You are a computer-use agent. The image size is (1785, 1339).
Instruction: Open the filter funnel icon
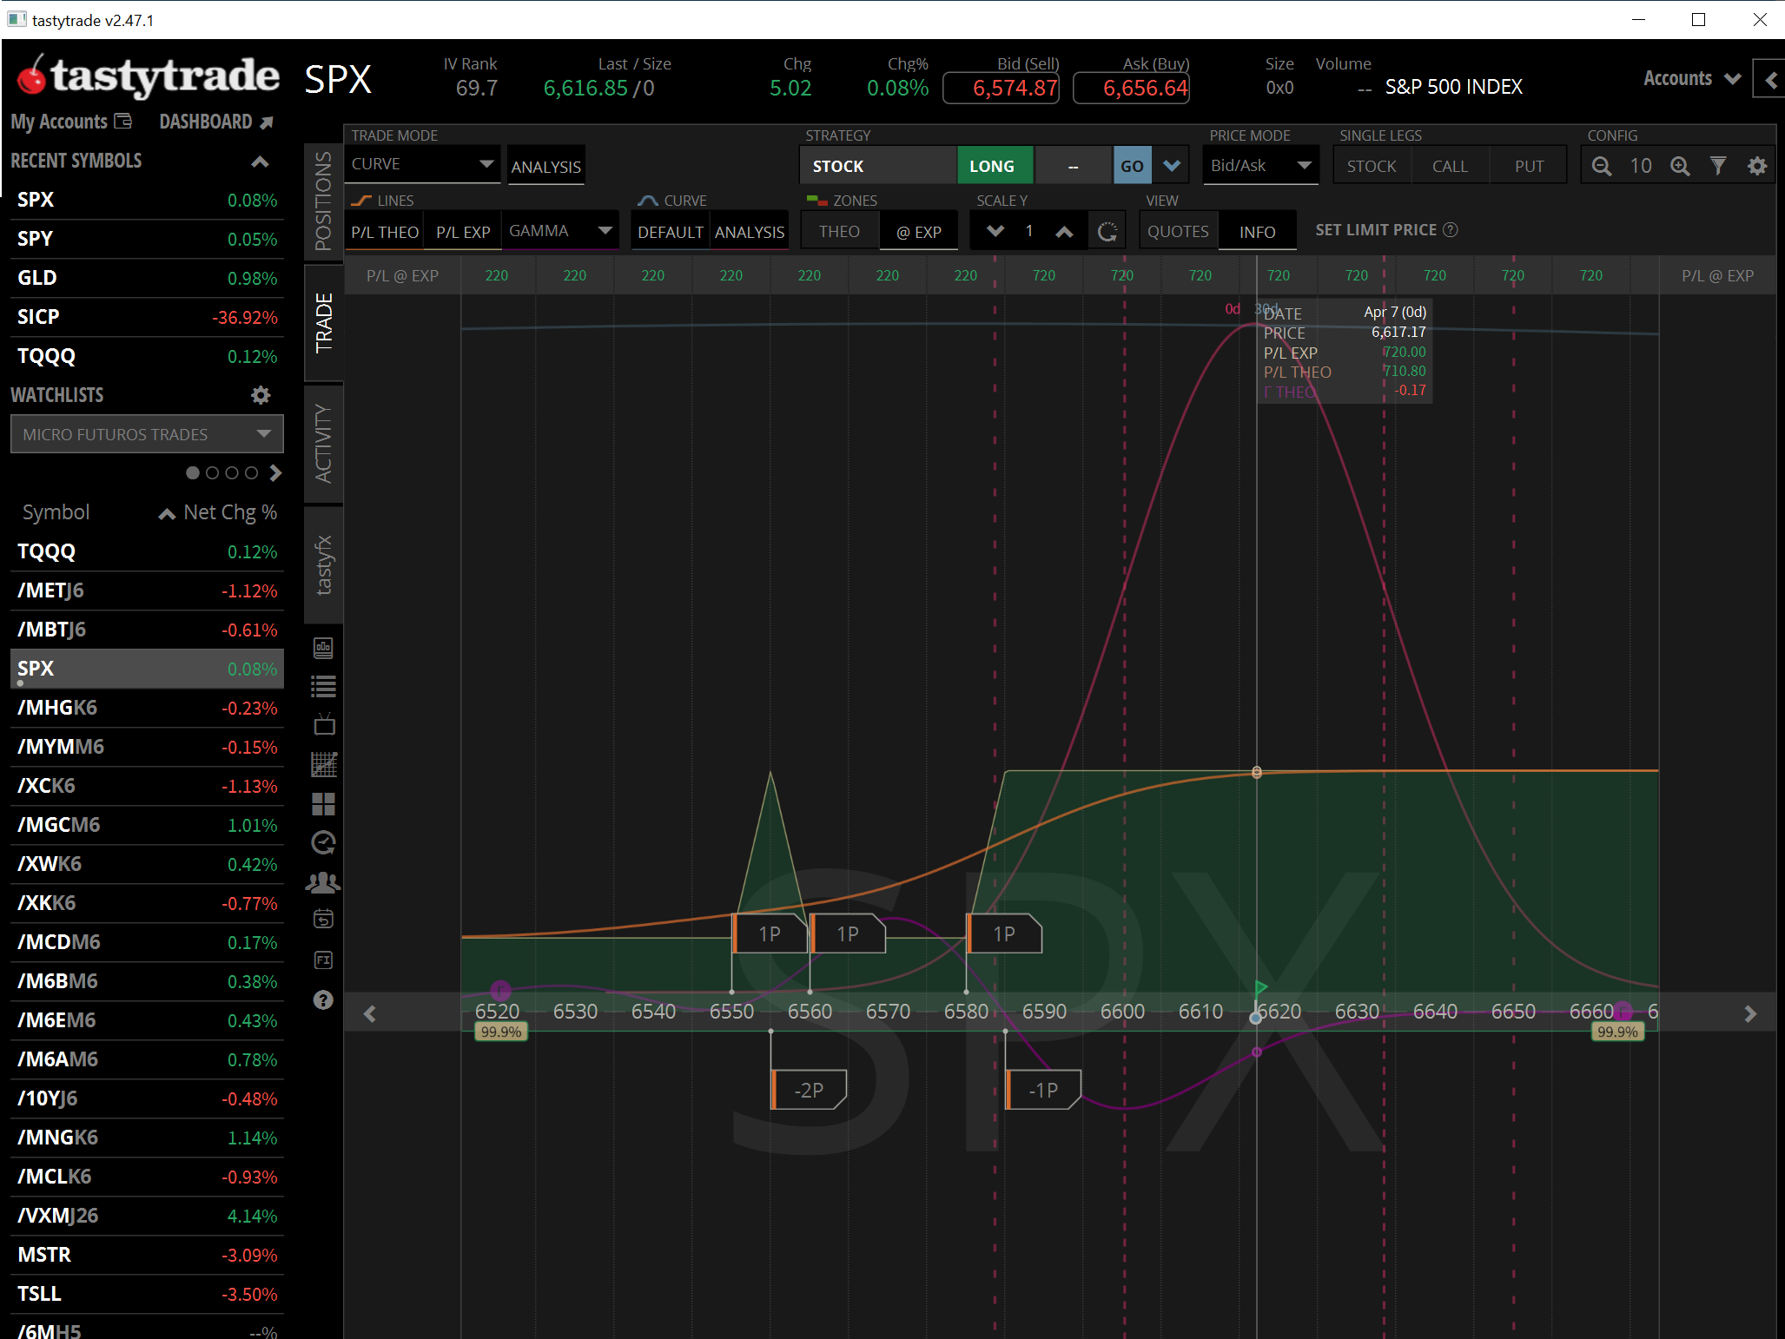[1718, 166]
